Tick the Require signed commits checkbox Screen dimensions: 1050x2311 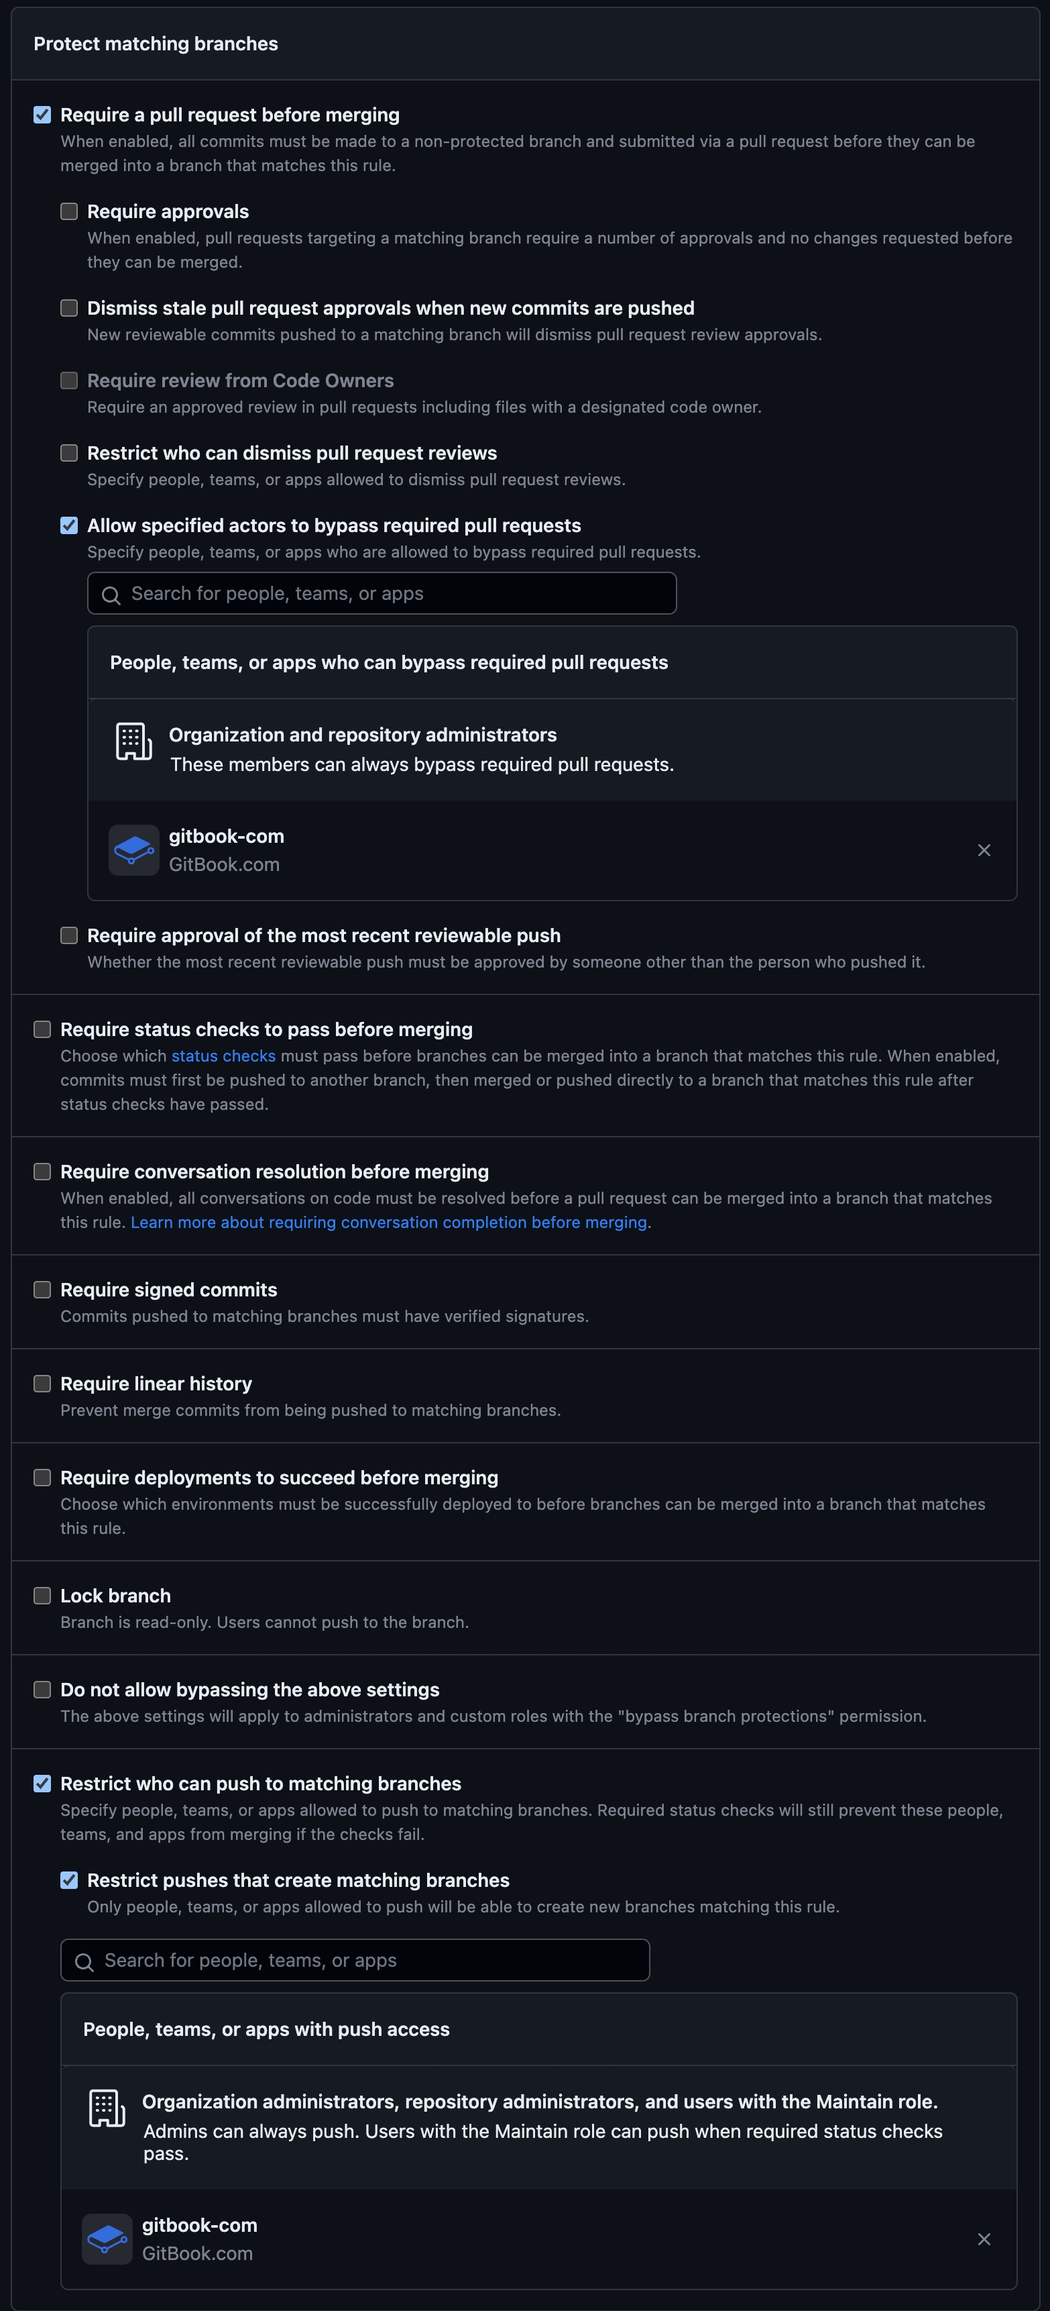tap(42, 1289)
